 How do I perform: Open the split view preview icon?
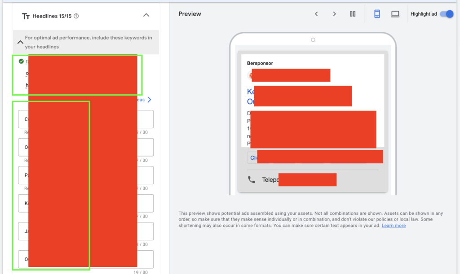(352, 13)
